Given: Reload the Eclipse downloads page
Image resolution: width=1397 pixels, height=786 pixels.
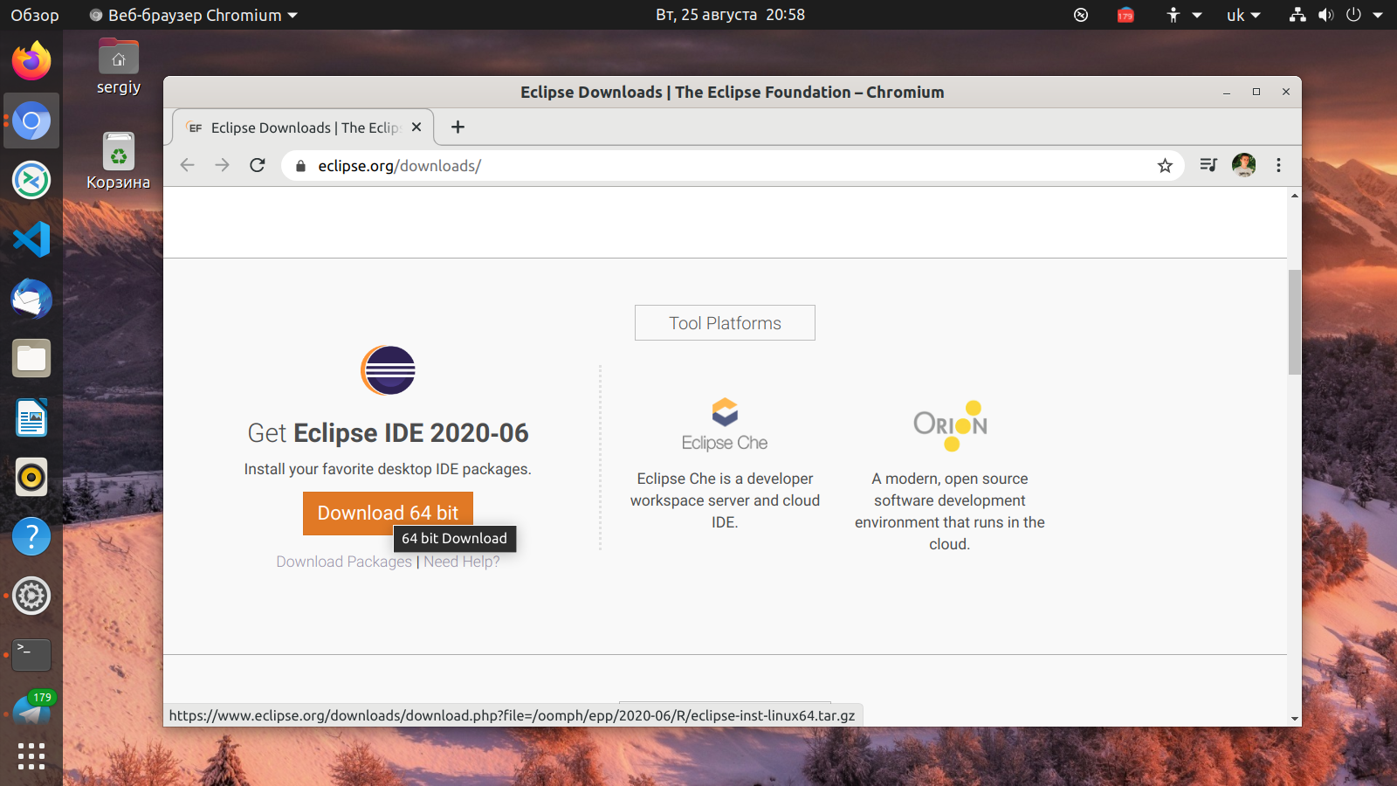Looking at the screenshot, I should 258,166.
